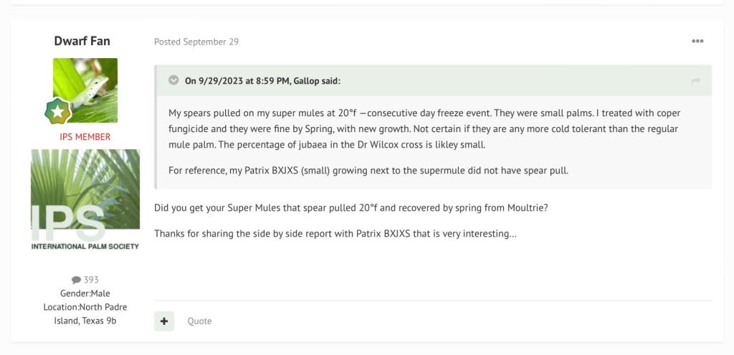
Task: Click the Quote reply link
Action: 199,321
